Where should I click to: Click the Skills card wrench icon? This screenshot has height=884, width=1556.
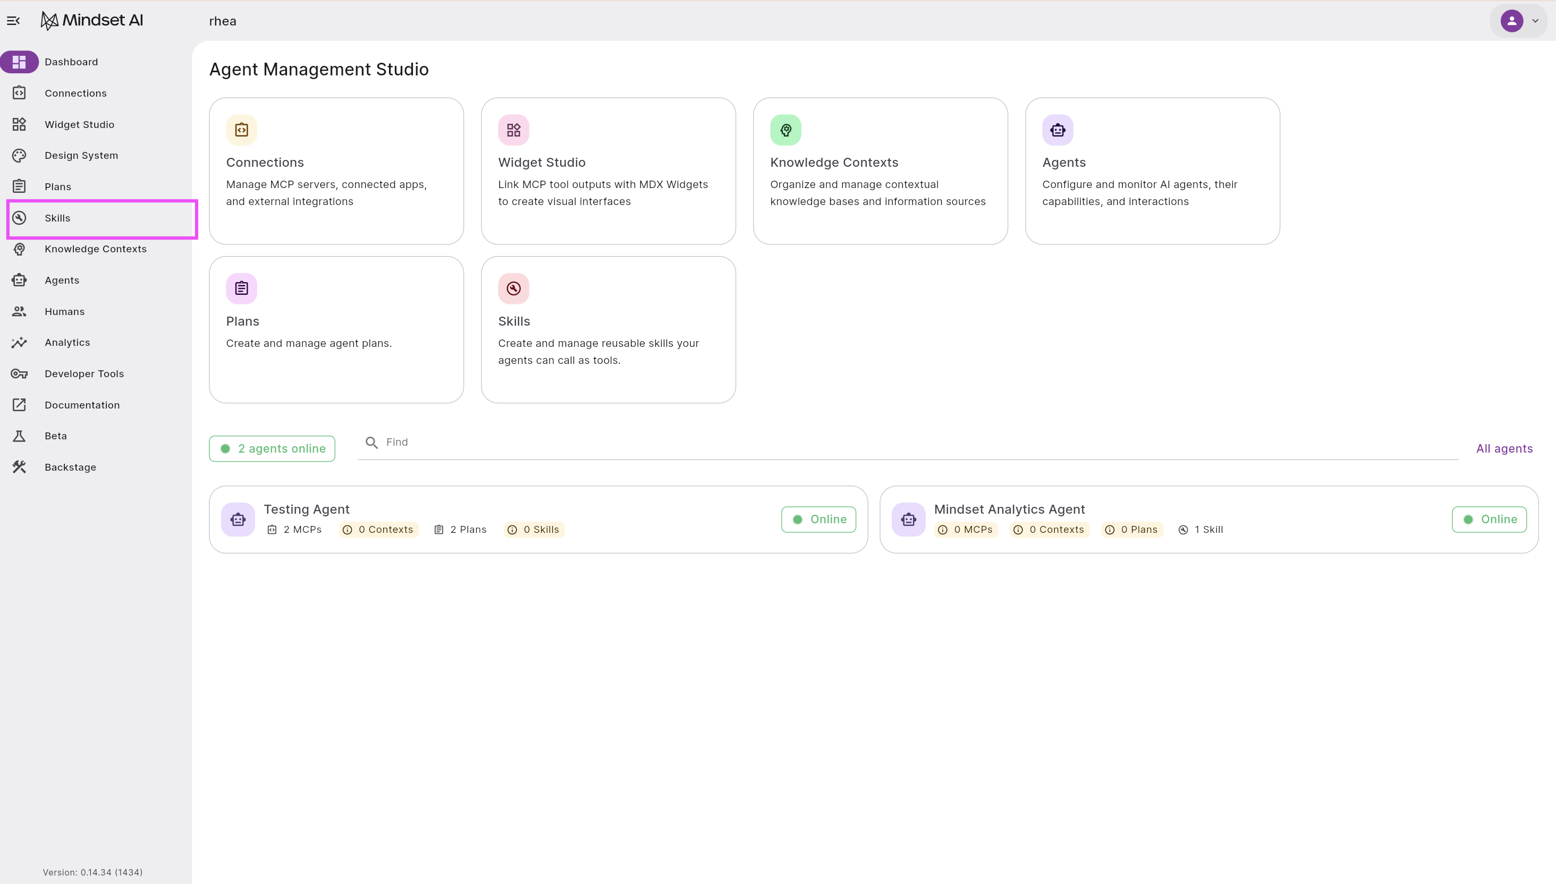pyautogui.click(x=514, y=288)
